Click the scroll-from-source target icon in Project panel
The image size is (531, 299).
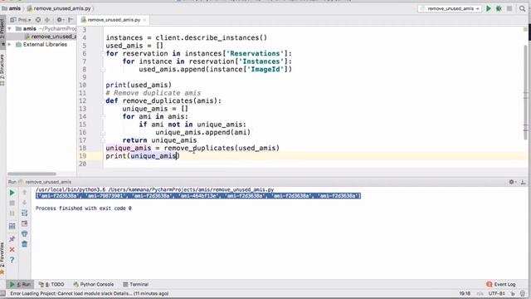point(38,20)
